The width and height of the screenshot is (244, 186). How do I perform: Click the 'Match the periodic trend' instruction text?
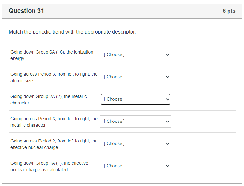(72, 32)
